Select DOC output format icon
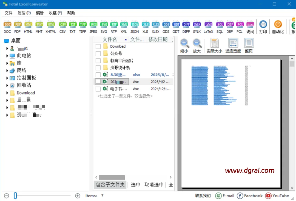Viewport: 296px width, 201px height. (x=7, y=27)
